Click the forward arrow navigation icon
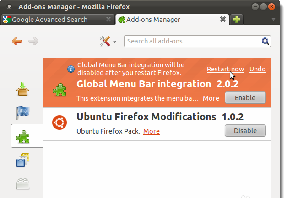The width and height of the screenshot is (287, 198). pos(33,42)
